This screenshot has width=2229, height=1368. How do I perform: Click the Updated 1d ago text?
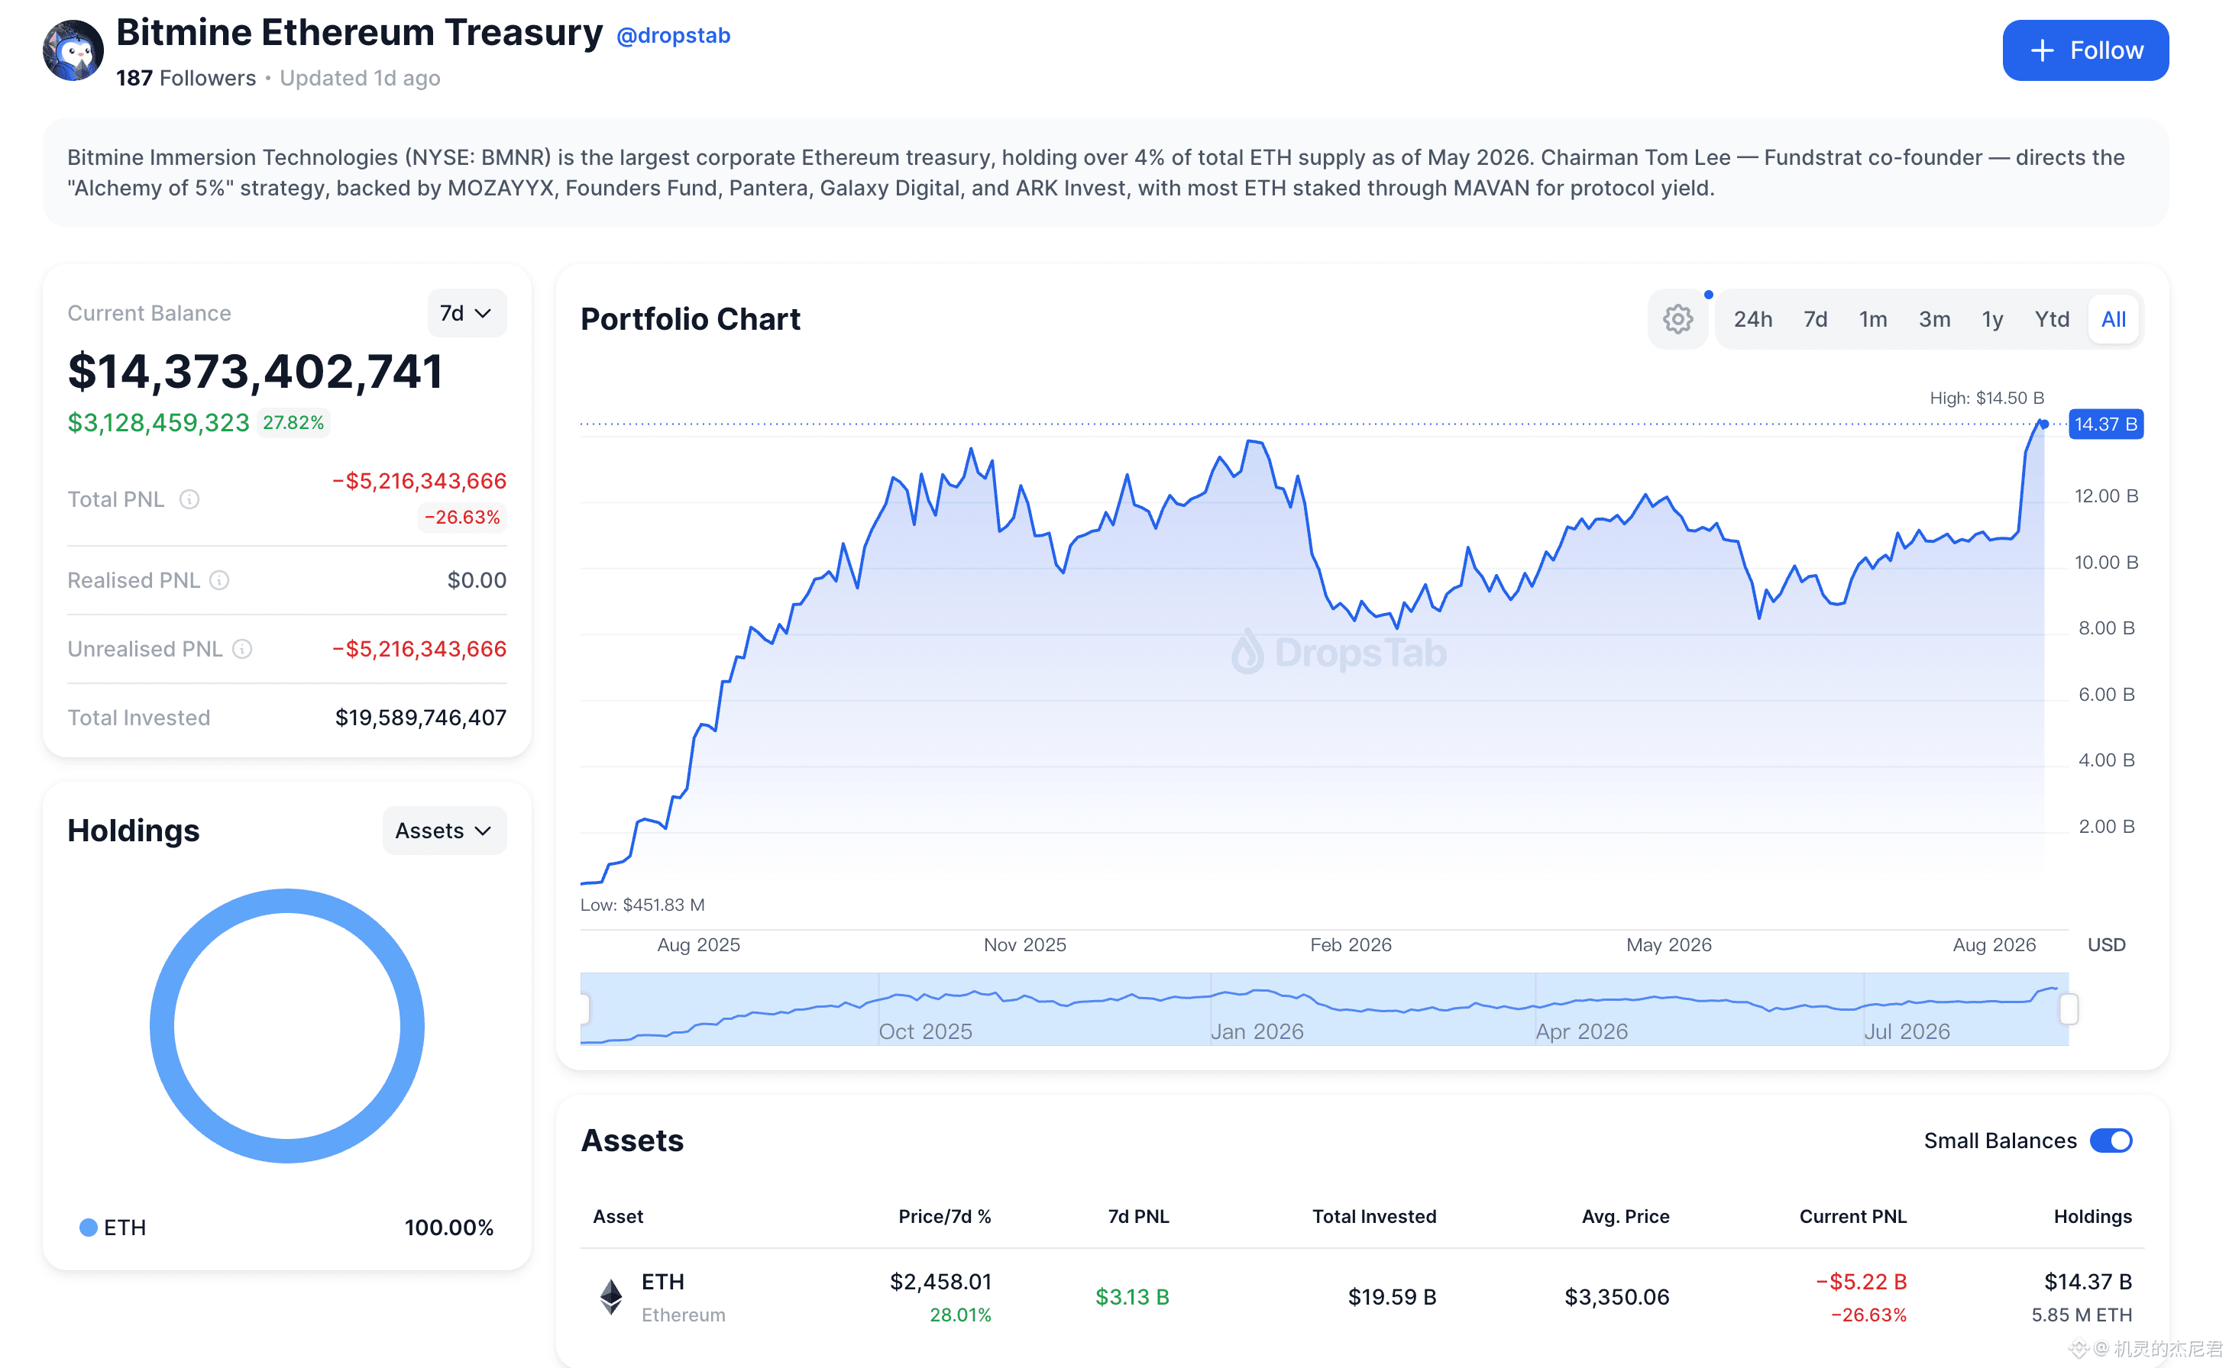360,78
